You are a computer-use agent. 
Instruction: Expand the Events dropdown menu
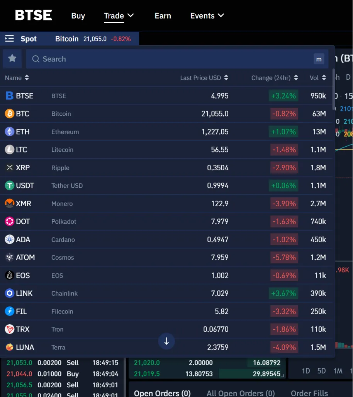(x=207, y=16)
